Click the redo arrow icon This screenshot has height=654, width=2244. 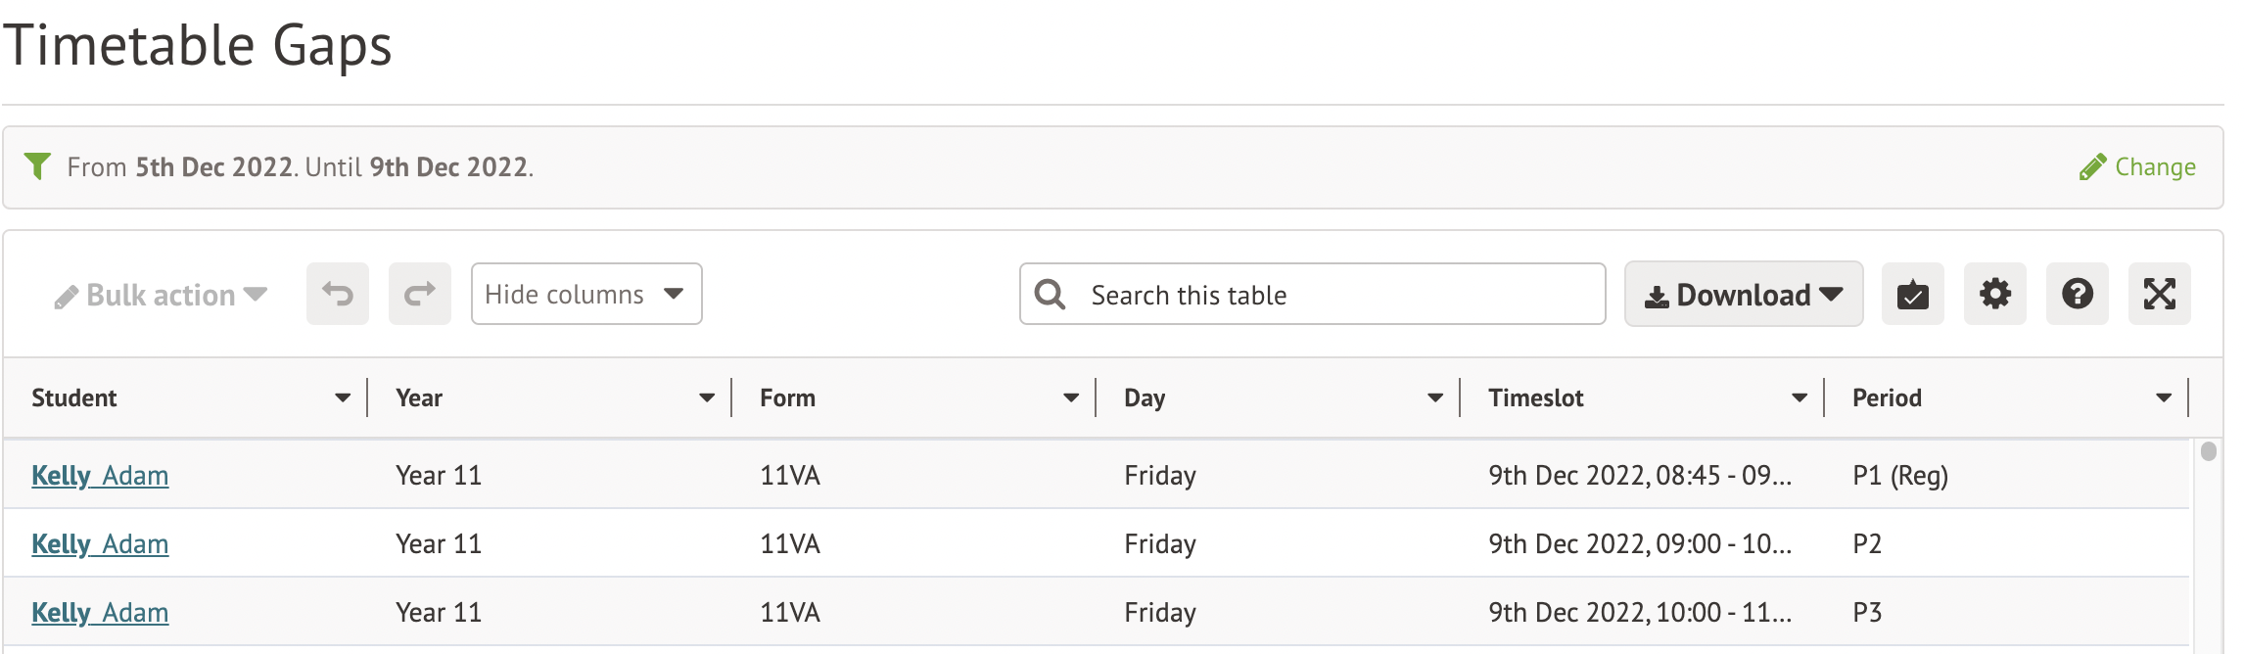[x=419, y=294]
